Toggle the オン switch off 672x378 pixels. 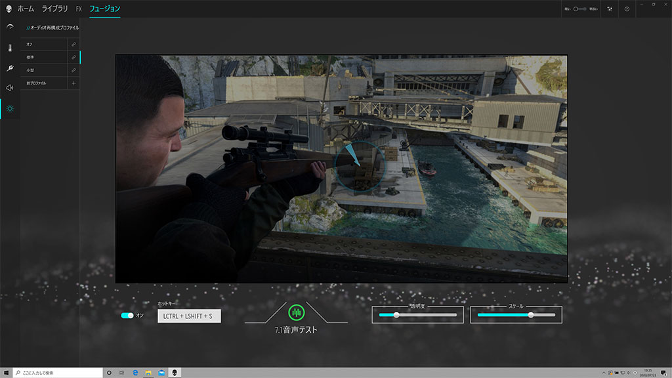click(x=127, y=316)
